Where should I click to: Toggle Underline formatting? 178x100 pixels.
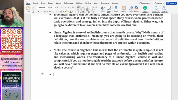click(45, 11)
